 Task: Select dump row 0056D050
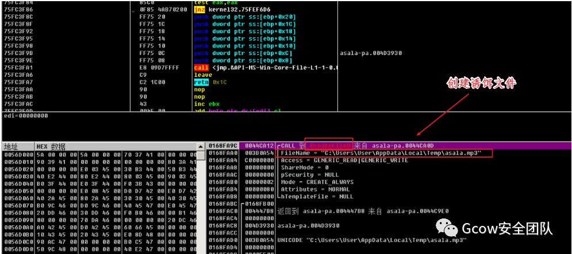99,191
